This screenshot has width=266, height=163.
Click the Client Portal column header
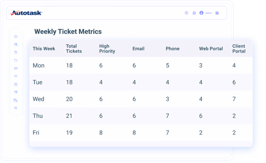[x=239, y=49]
